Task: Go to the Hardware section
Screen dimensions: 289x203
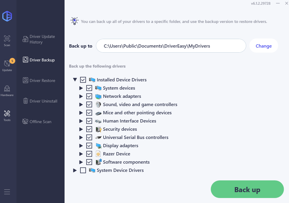Action: click(x=7, y=91)
